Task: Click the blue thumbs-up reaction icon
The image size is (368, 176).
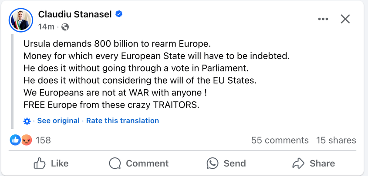Action: 15,140
